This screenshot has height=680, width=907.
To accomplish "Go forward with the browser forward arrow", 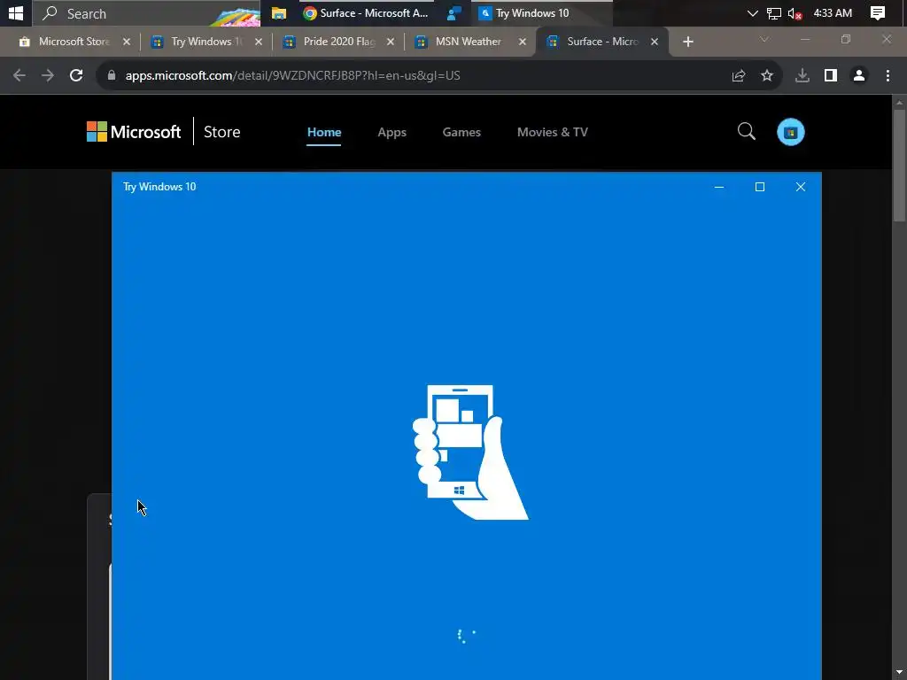I will click(x=48, y=75).
